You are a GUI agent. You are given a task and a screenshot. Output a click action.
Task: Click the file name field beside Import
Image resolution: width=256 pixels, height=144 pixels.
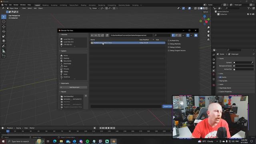pos(126,106)
